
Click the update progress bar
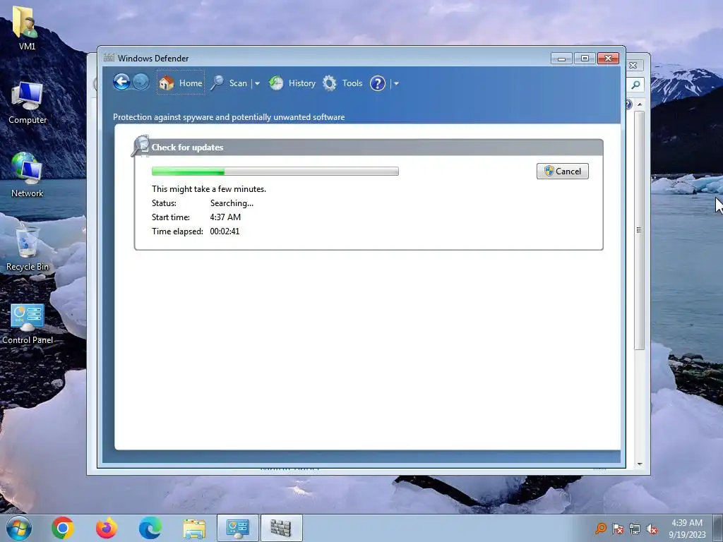pos(275,171)
